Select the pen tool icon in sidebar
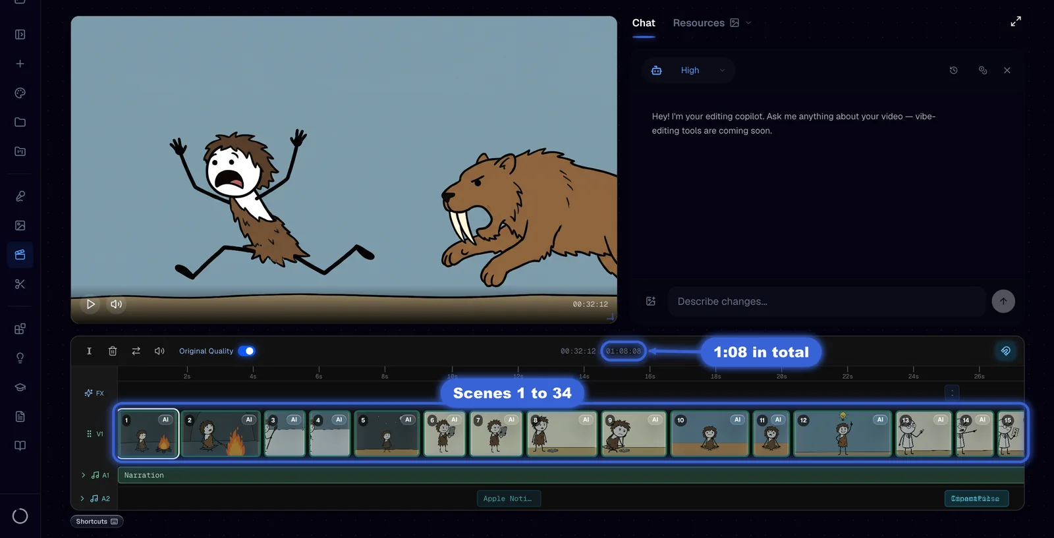This screenshot has width=1054, height=538. pos(20,196)
